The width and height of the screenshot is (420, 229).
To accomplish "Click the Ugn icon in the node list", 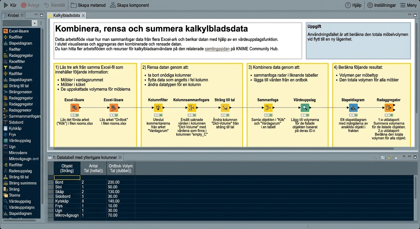I will click(x=5, y=147).
